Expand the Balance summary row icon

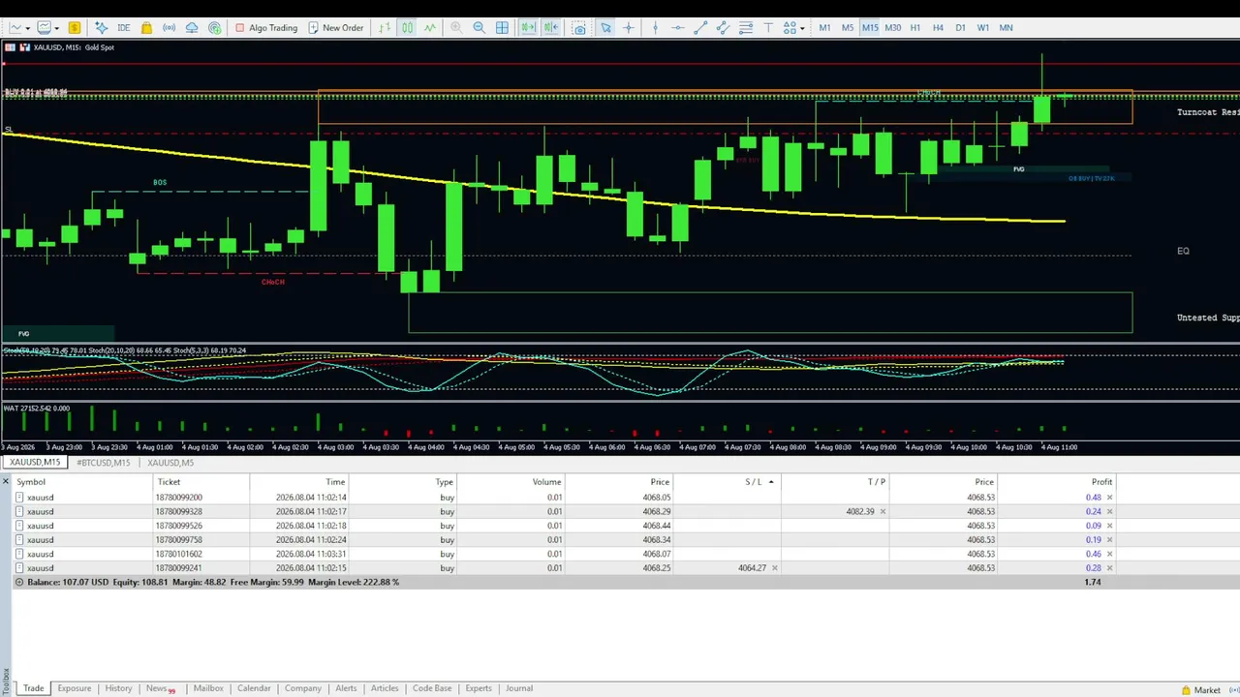point(19,582)
